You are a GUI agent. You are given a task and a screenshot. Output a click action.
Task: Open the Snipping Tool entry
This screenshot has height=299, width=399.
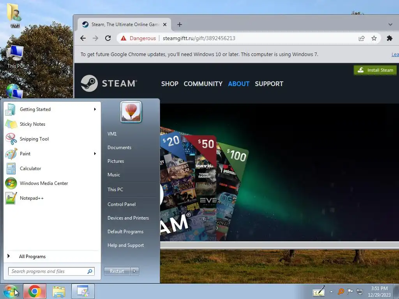tap(52, 139)
